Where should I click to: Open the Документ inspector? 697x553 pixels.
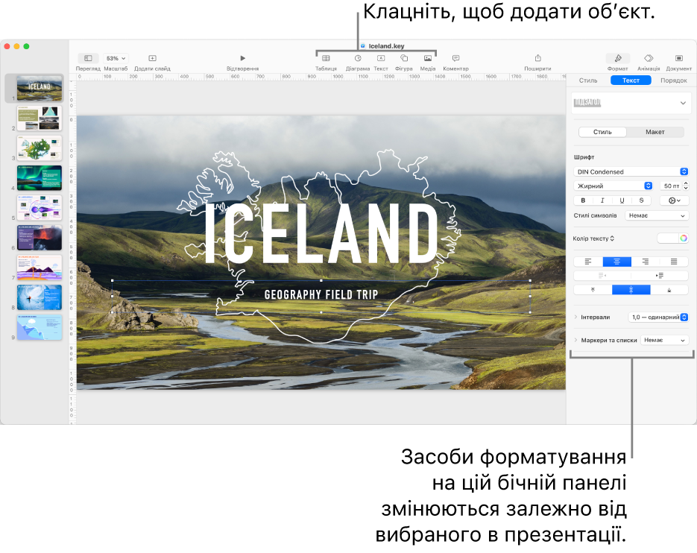click(x=679, y=58)
